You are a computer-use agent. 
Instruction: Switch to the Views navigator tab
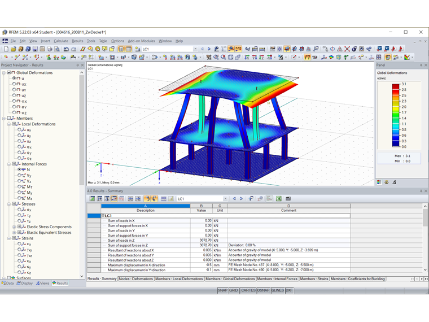(43, 284)
